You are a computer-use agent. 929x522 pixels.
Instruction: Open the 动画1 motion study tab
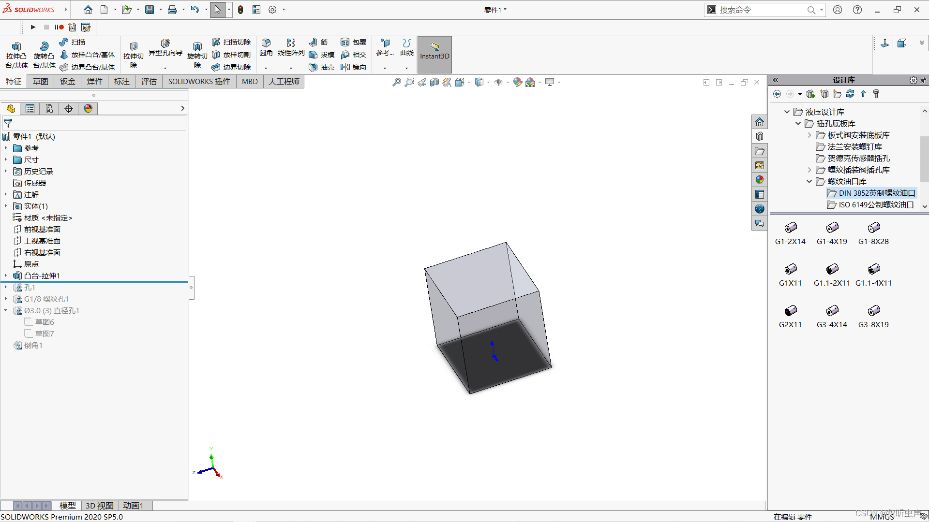[133, 506]
